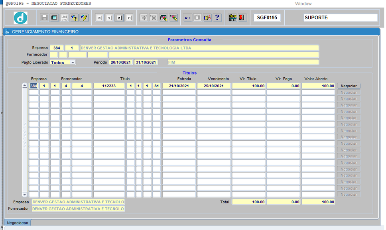Click the red Exit door icon
The image size is (386, 230).
pyautogui.click(x=242, y=18)
